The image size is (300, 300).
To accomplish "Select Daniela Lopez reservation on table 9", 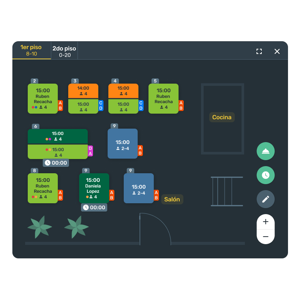I will coord(94,188).
